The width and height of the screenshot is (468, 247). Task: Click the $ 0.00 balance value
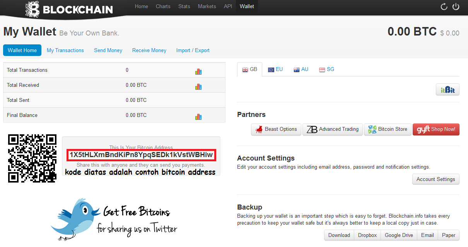[x=450, y=33]
